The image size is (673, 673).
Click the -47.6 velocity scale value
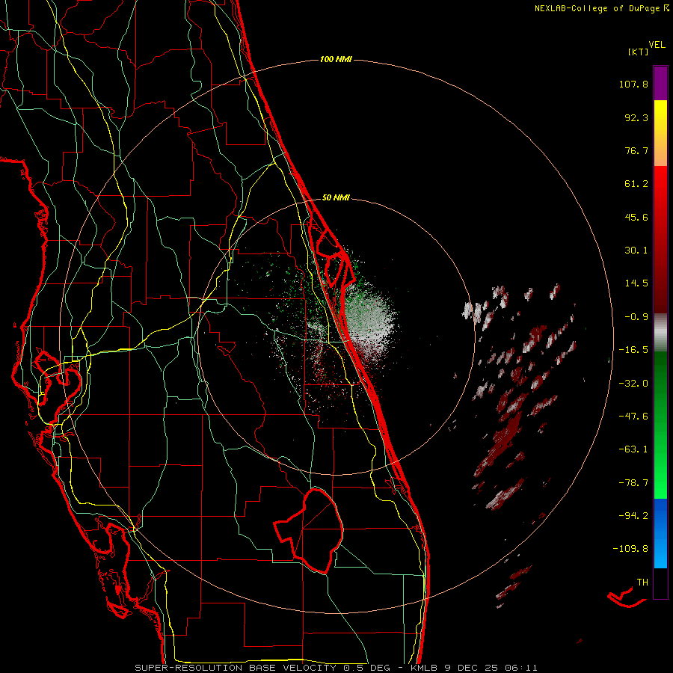point(633,417)
